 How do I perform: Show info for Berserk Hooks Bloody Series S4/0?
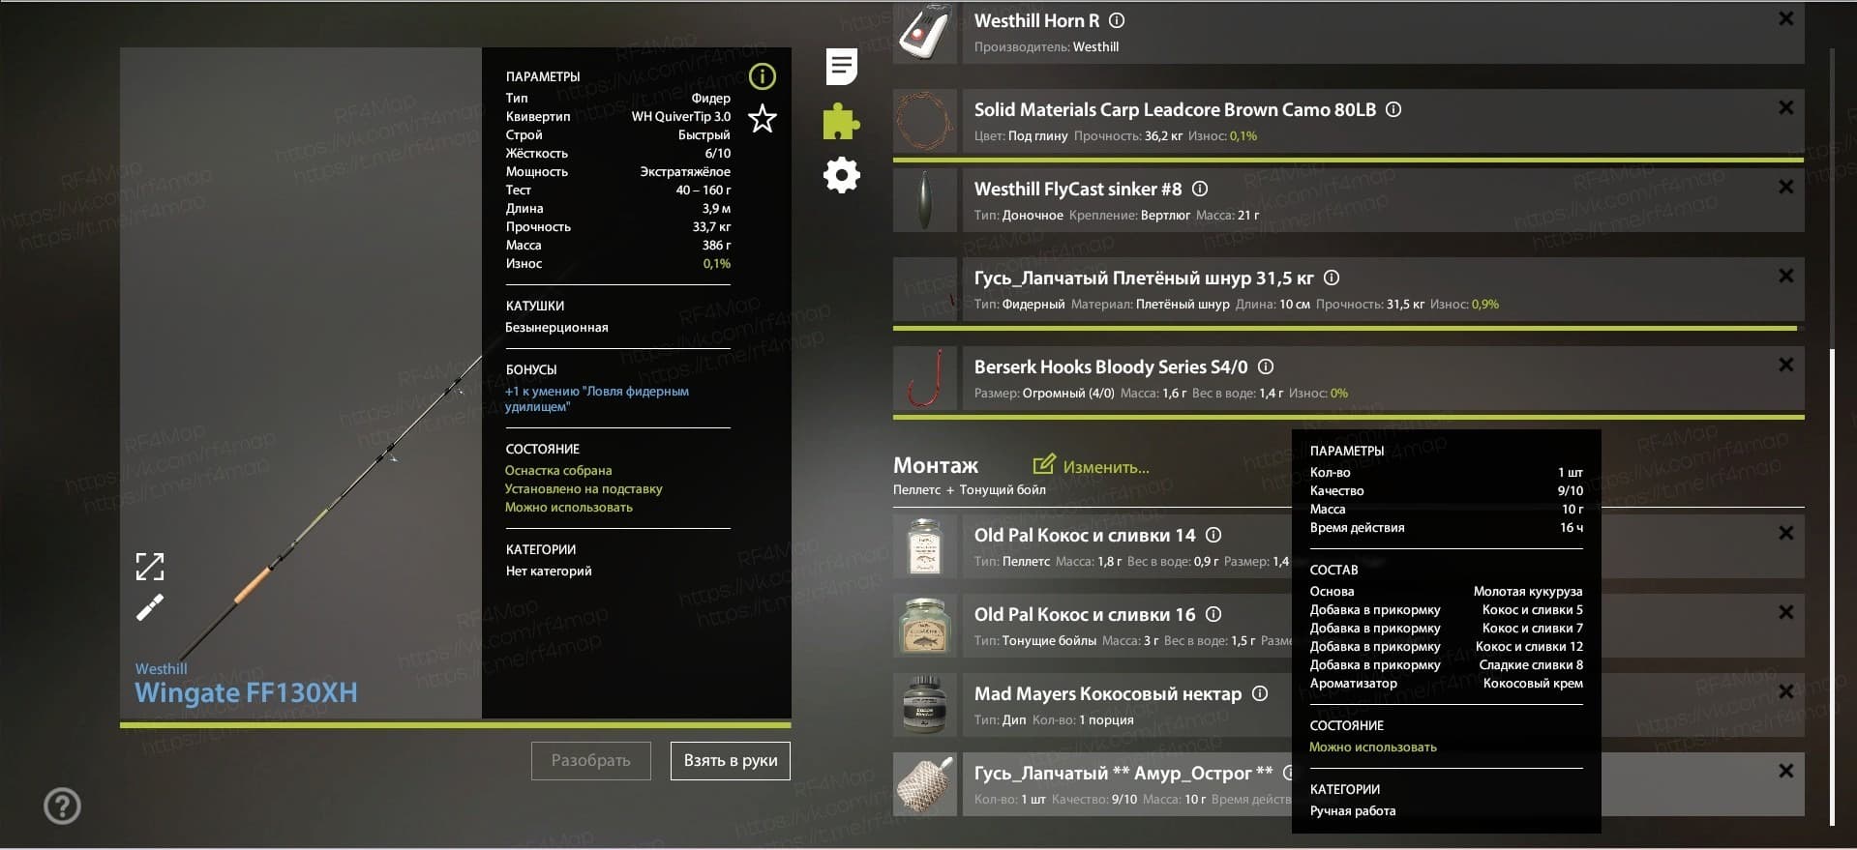(1266, 366)
